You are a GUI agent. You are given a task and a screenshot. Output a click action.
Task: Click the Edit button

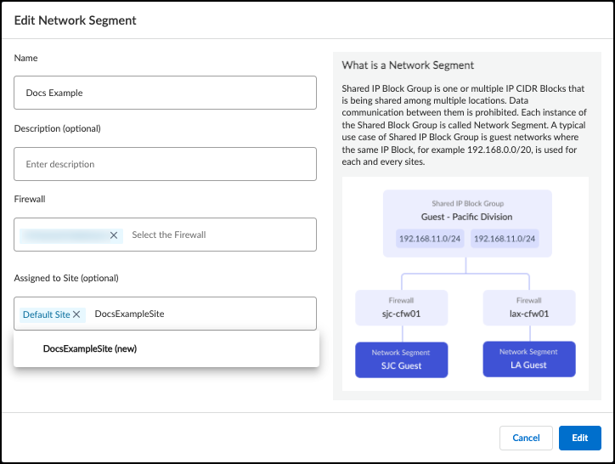point(579,438)
